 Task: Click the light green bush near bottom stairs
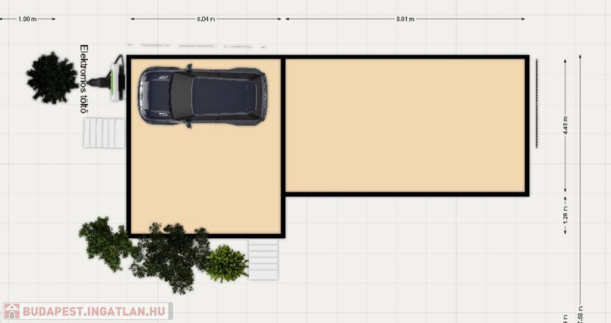pyautogui.click(x=227, y=263)
